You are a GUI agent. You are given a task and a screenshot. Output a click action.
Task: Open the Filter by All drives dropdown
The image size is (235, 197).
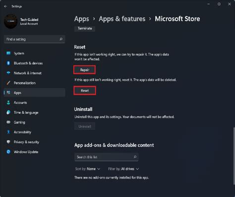coord(123,169)
